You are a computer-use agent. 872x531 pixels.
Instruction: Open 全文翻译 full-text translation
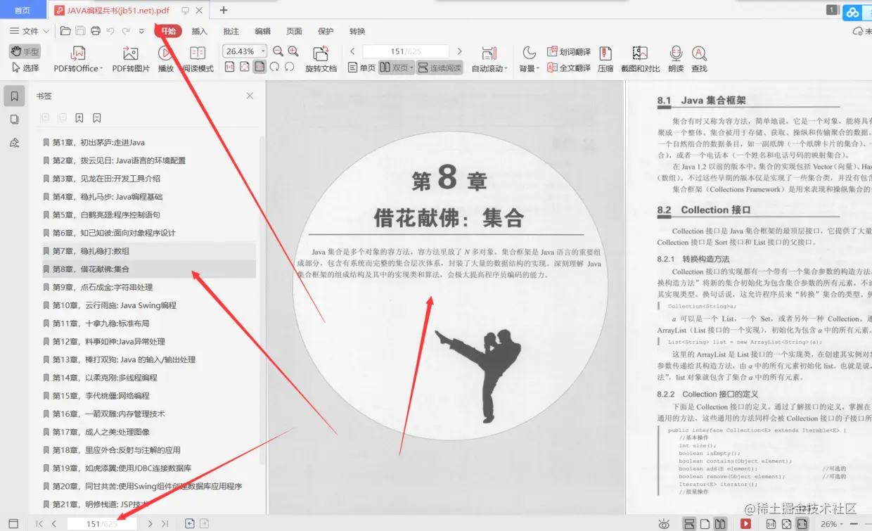coord(568,68)
